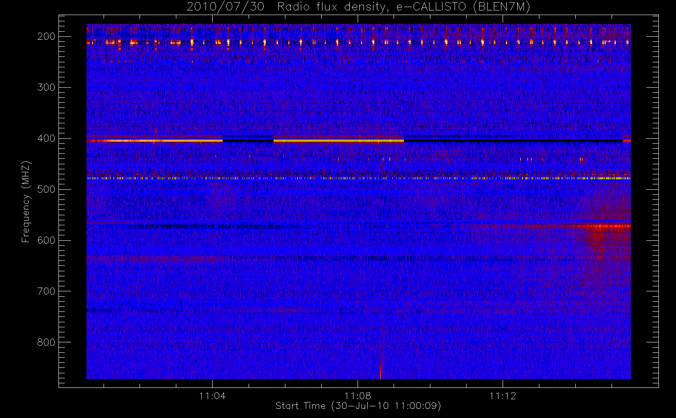
Task: Click the vertical red spike below 800 MHz near 11:08
Action: (380, 359)
